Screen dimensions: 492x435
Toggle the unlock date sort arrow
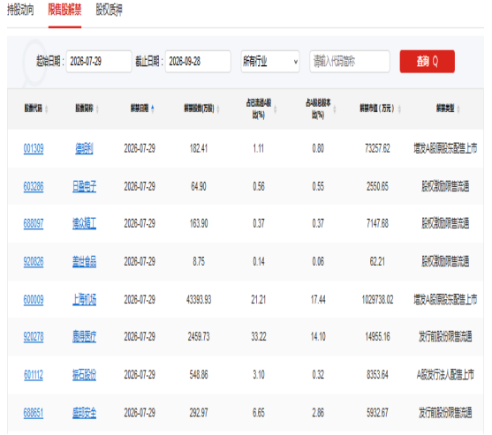153,109
